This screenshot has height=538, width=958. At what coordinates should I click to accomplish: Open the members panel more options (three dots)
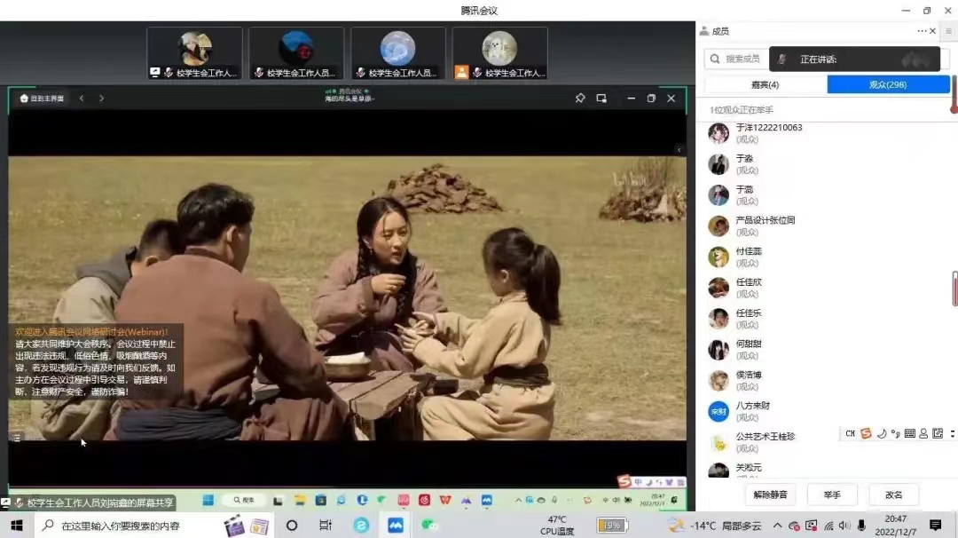tap(921, 31)
